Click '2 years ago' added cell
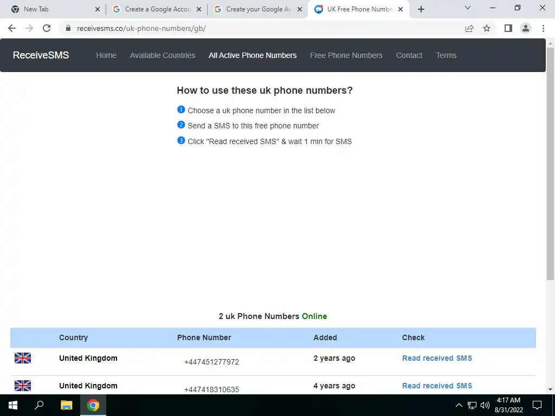The height and width of the screenshot is (416, 555). pyautogui.click(x=334, y=358)
